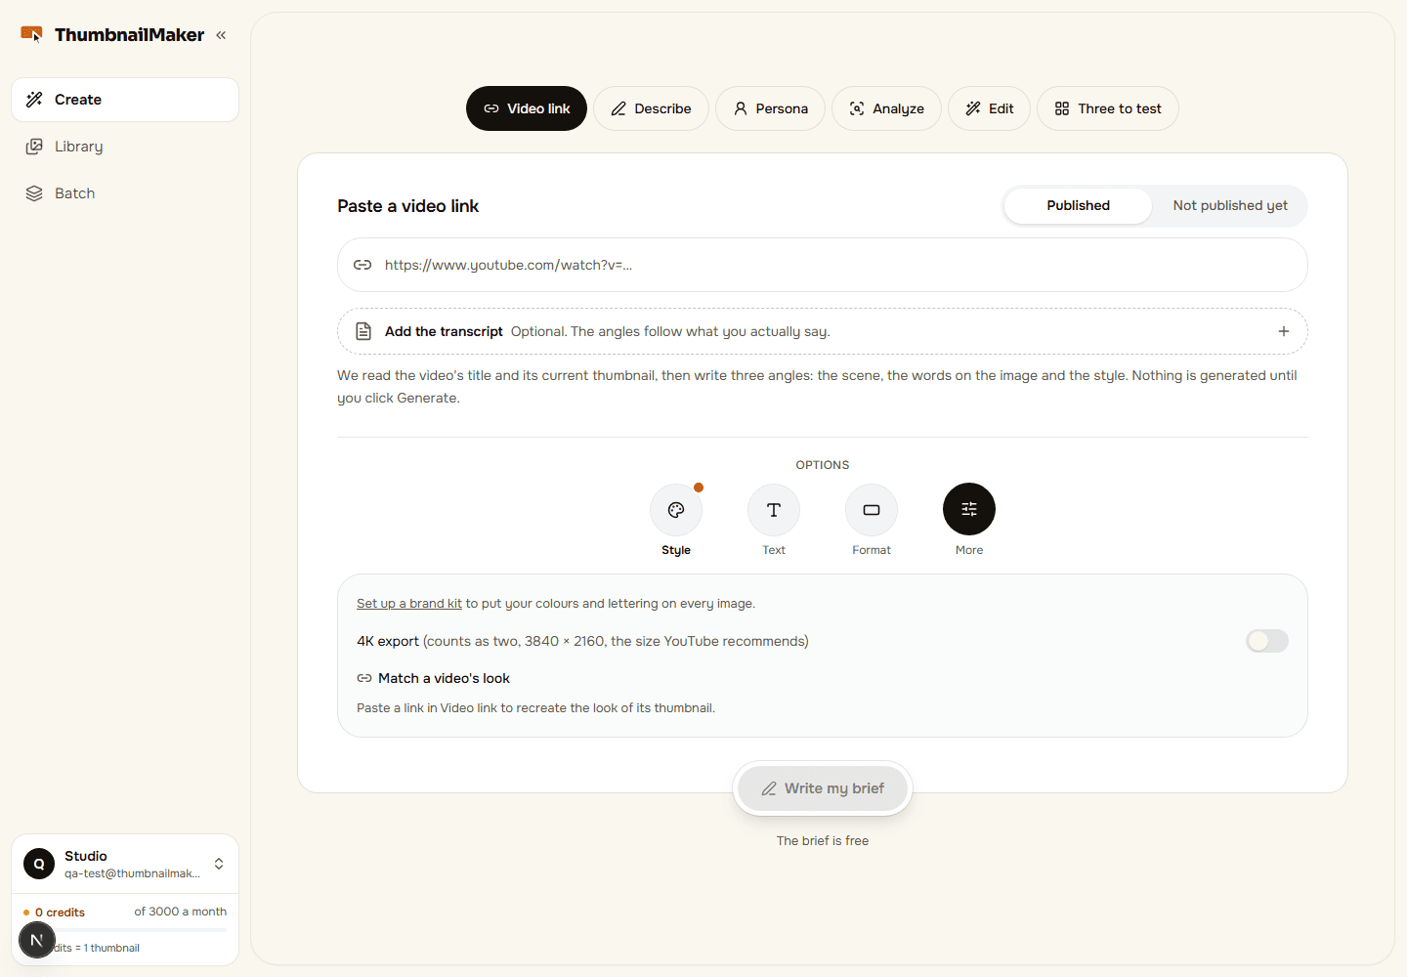Click the 'of 3000 a month' text
This screenshot has height=977, width=1407.
pyautogui.click(x=181, y=912)
